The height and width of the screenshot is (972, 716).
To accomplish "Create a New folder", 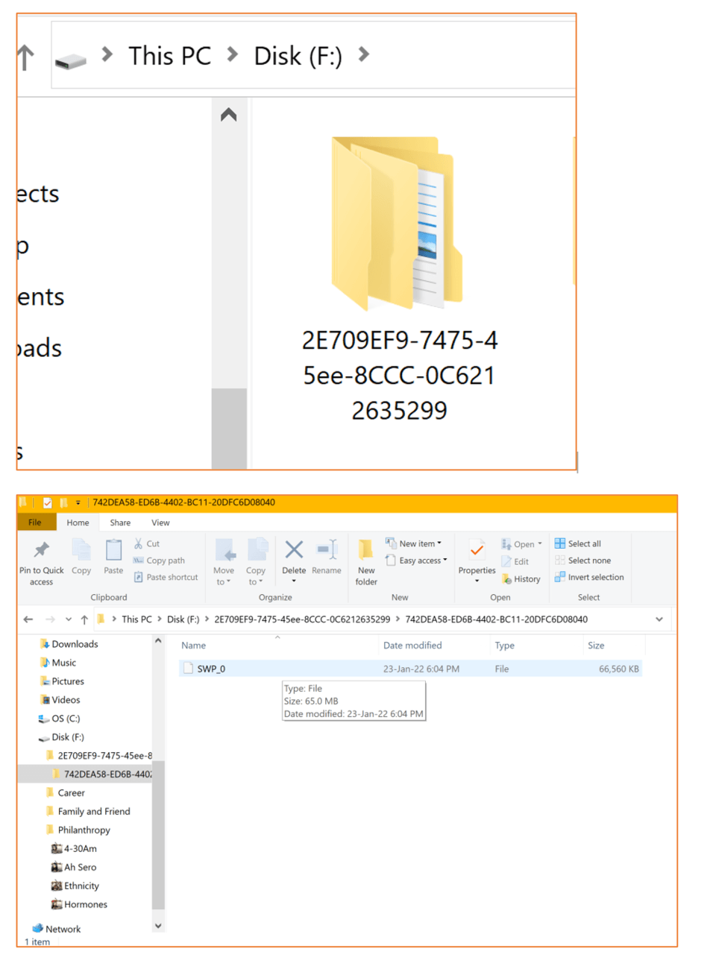I will click(366, 563).
